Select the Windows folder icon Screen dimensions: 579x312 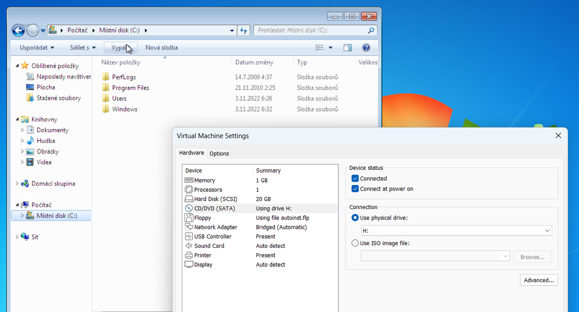(x=106, y=109)
